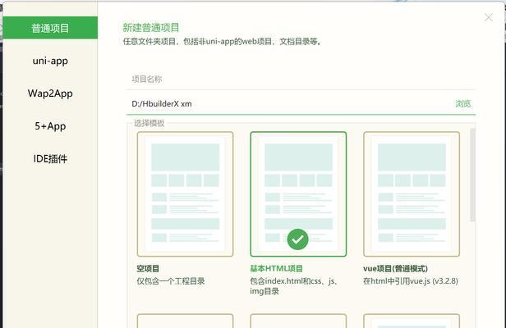
Task: Click the template list vertical scrollbar
Action: click(x=472, y=175)
